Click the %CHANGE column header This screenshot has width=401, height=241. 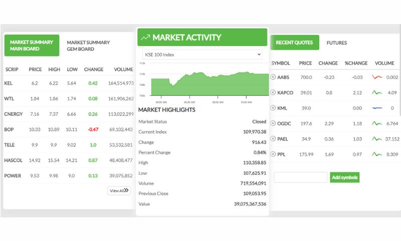(356, 63)
